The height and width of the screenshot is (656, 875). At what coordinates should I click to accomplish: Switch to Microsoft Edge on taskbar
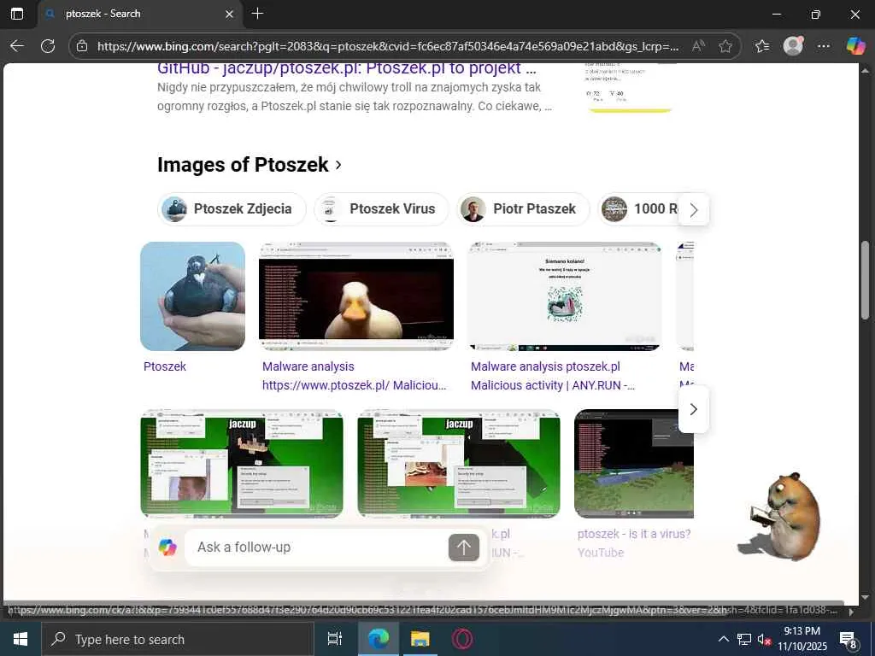tap(378, 639)
